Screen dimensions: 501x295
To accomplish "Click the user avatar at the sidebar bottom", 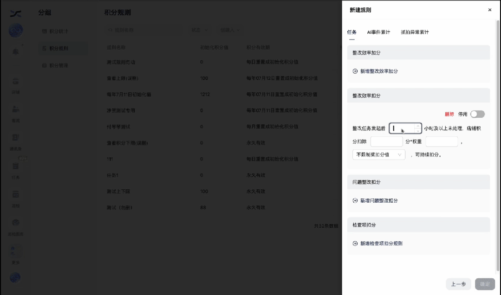I will point(15,277).
